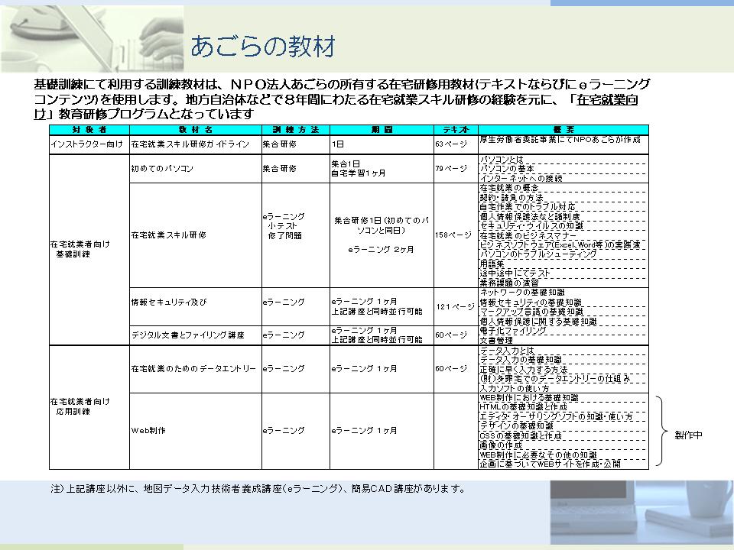Select the 文書管理 summary line
Viewport: 734px width, 550px height.
pos(495,340)
